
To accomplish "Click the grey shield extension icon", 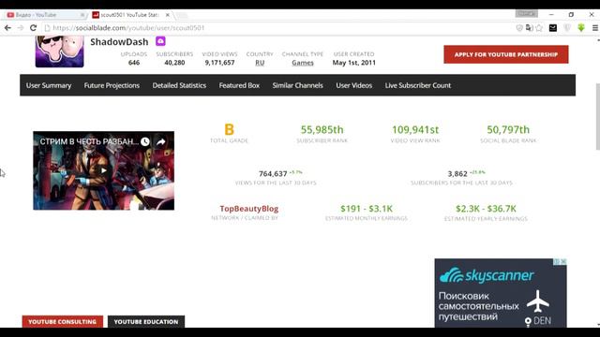I will pyautogui.click(x=567, y=28).
